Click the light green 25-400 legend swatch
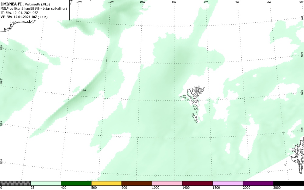The width and height of the screenshot is (304, 190). (46, 183)
